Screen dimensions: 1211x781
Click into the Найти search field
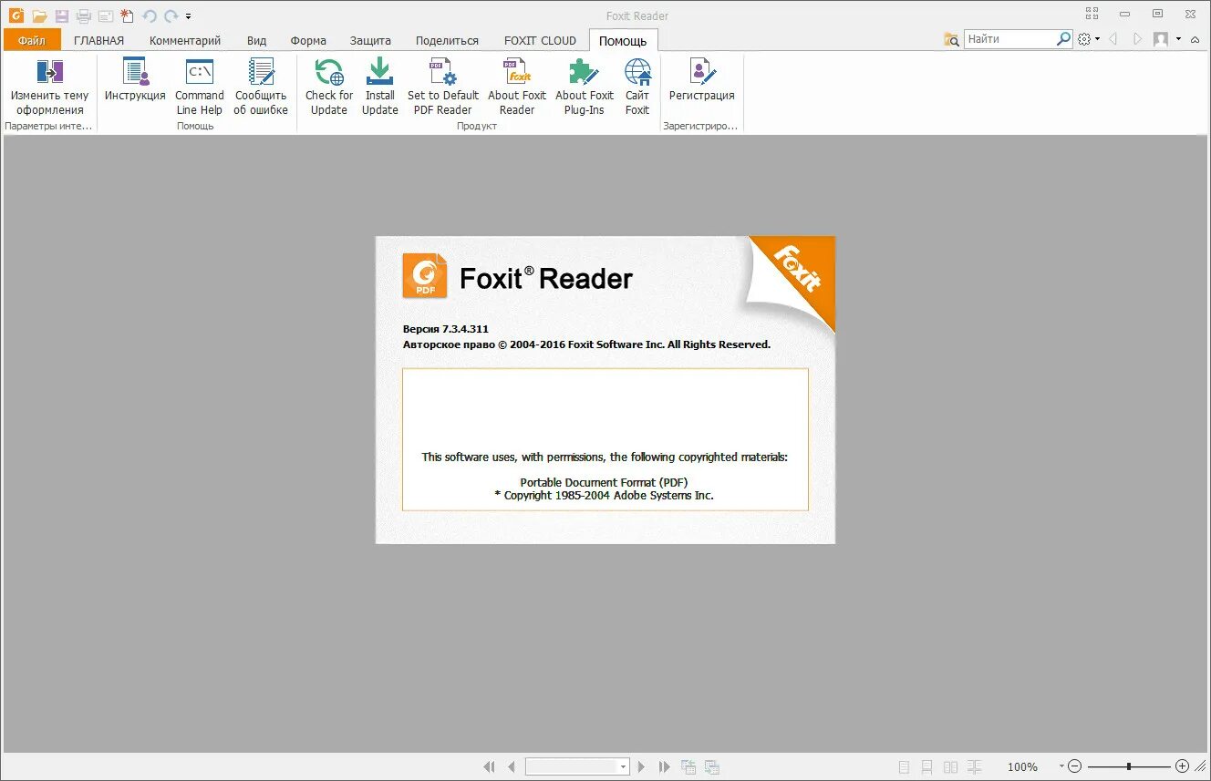[1009, 39]
